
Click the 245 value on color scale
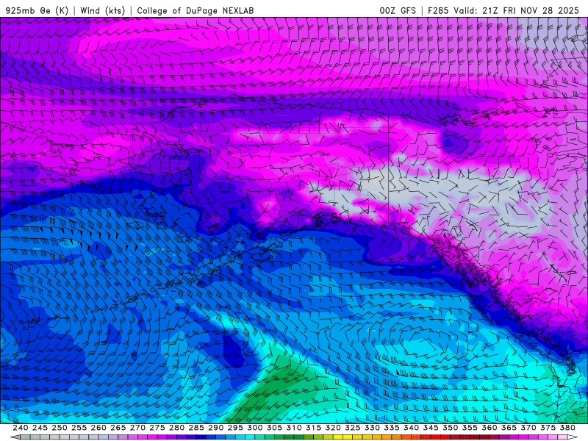[x=40, y=428]
